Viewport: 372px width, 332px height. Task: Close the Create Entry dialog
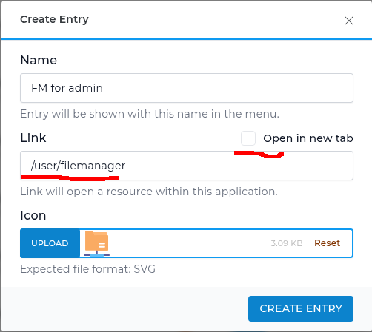[349, 21]
